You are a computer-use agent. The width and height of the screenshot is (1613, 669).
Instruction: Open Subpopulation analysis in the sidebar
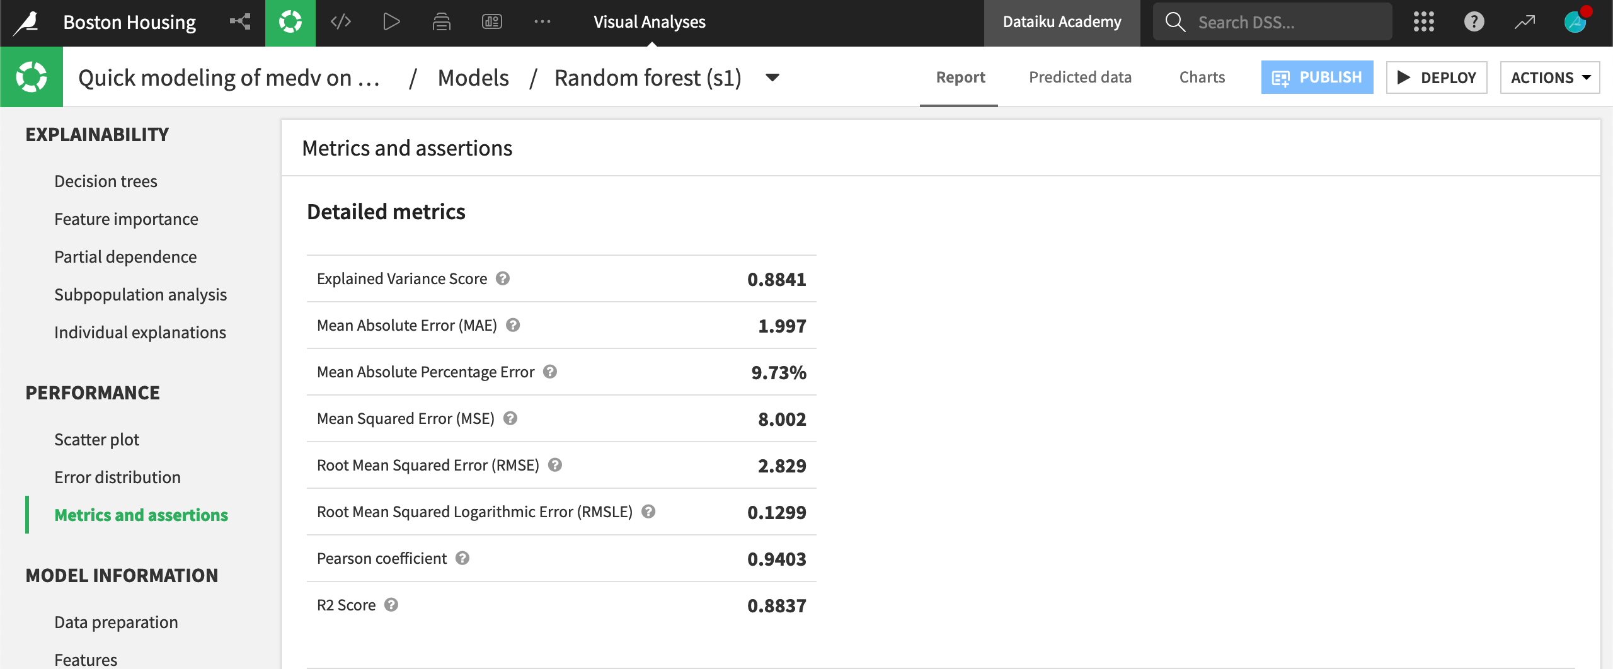[x=141, y=294]
